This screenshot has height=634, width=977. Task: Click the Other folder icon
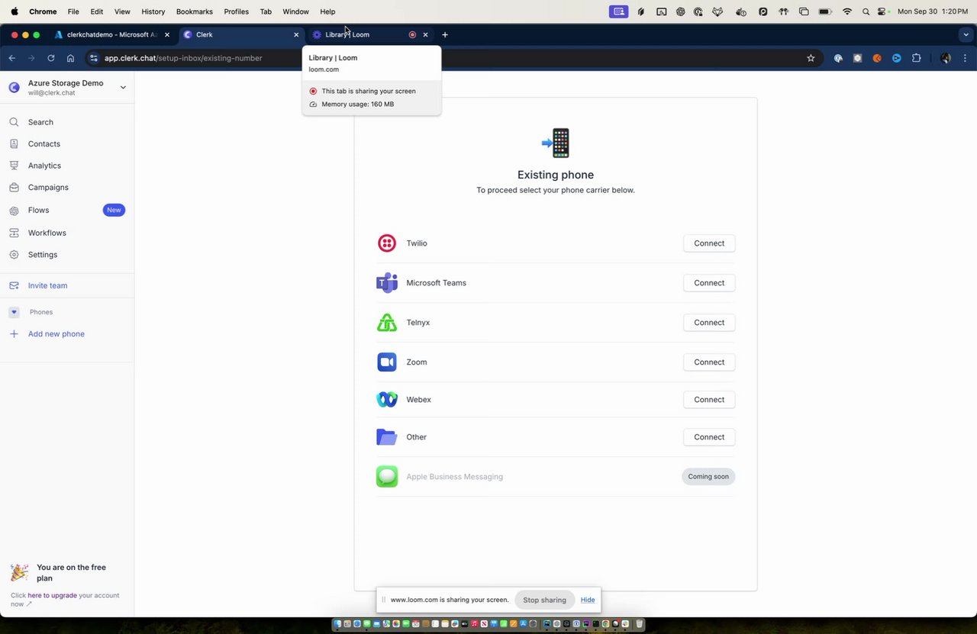point(387,437)
